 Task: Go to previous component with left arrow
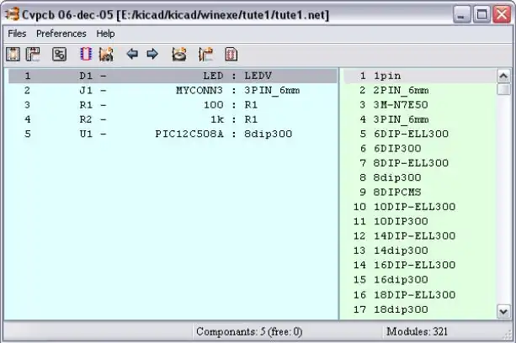[x=132, y=55]
